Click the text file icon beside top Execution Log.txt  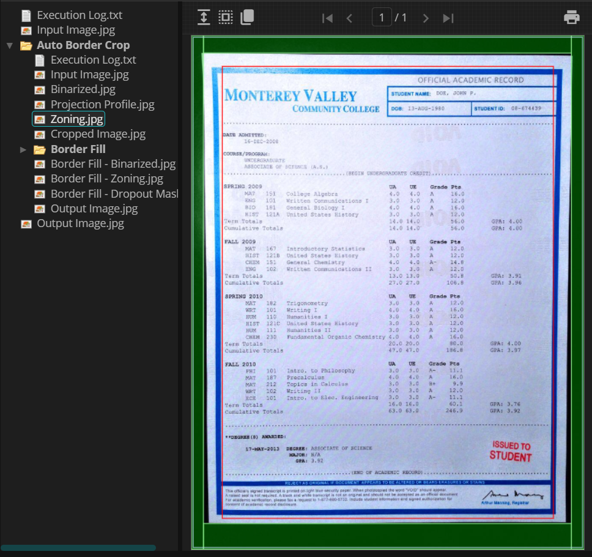click(26, 15)
